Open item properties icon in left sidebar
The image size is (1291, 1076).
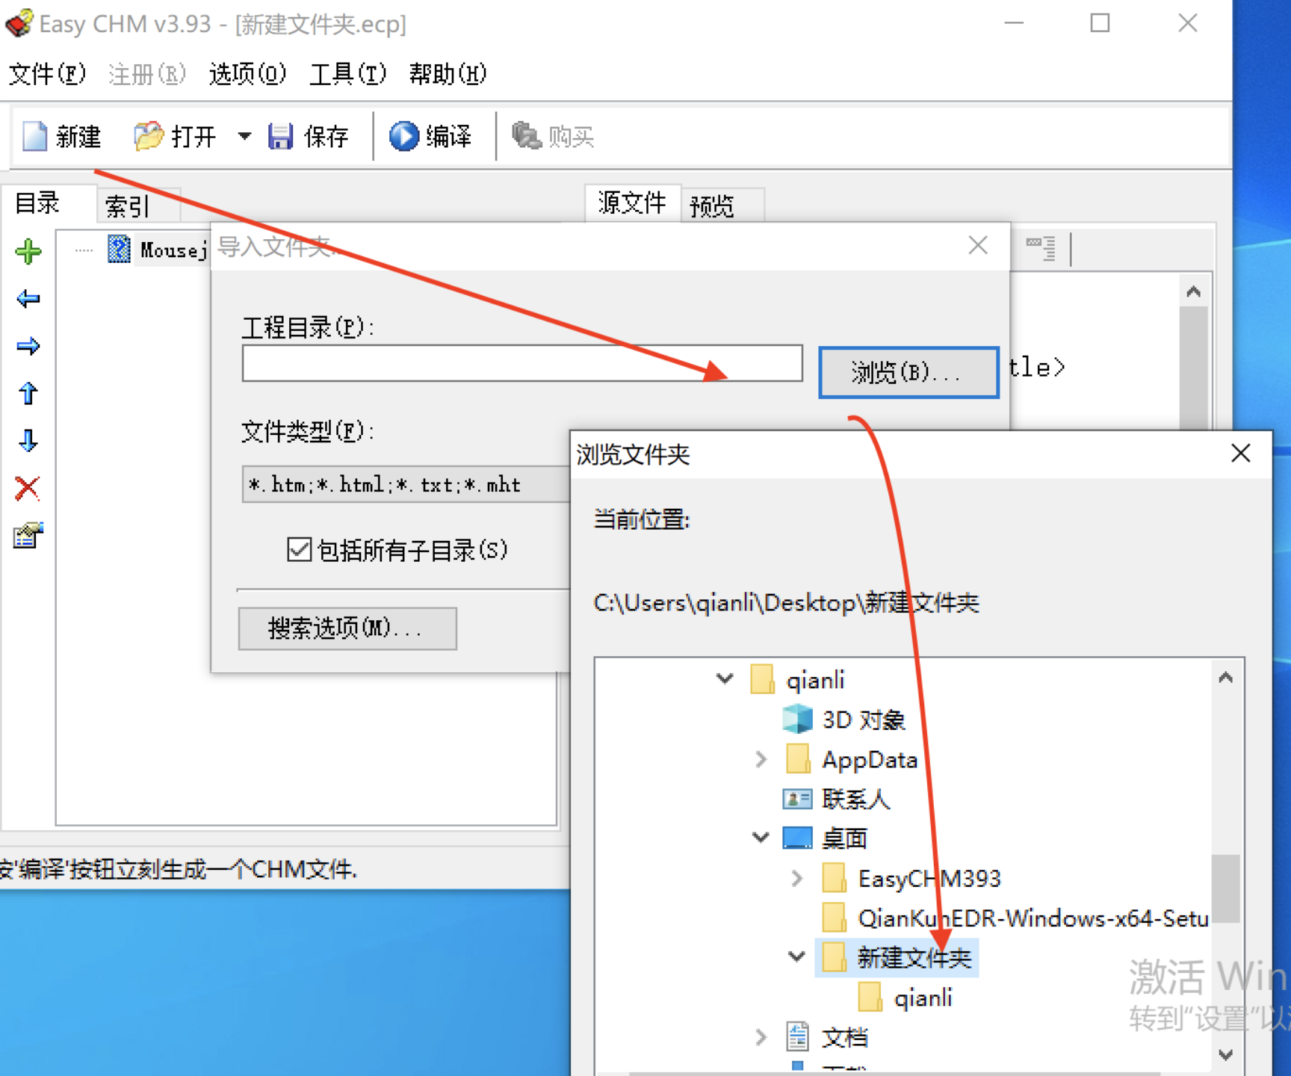(28, 535)
